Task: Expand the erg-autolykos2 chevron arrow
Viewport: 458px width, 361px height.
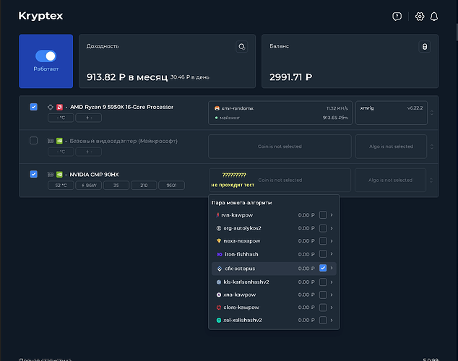Action: pos(332,228)
